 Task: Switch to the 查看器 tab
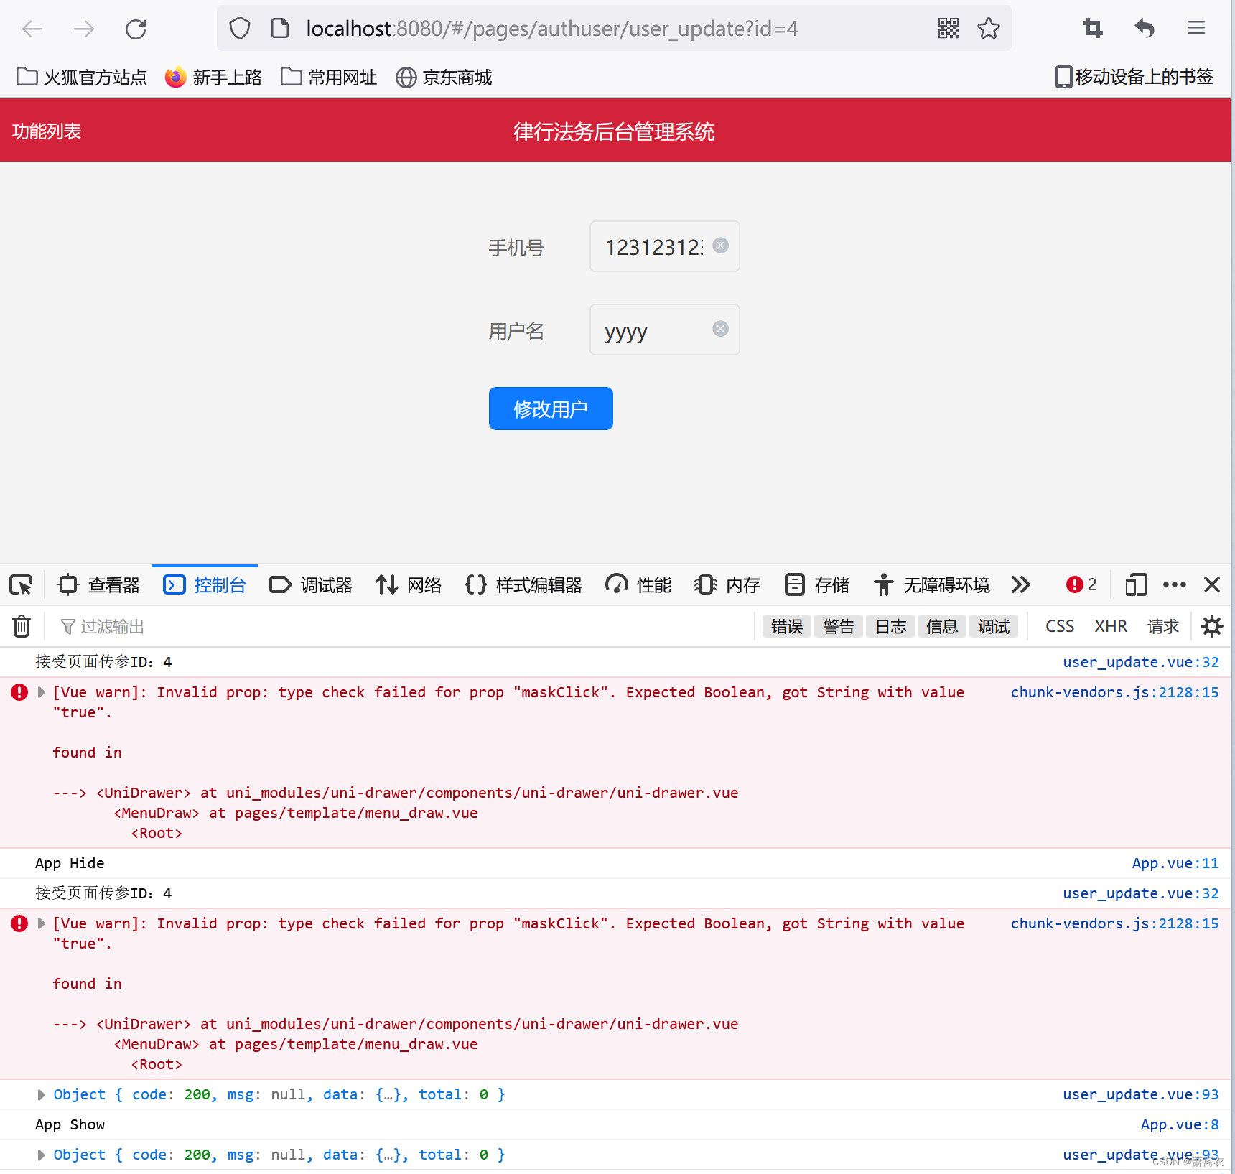click(99, 585)
